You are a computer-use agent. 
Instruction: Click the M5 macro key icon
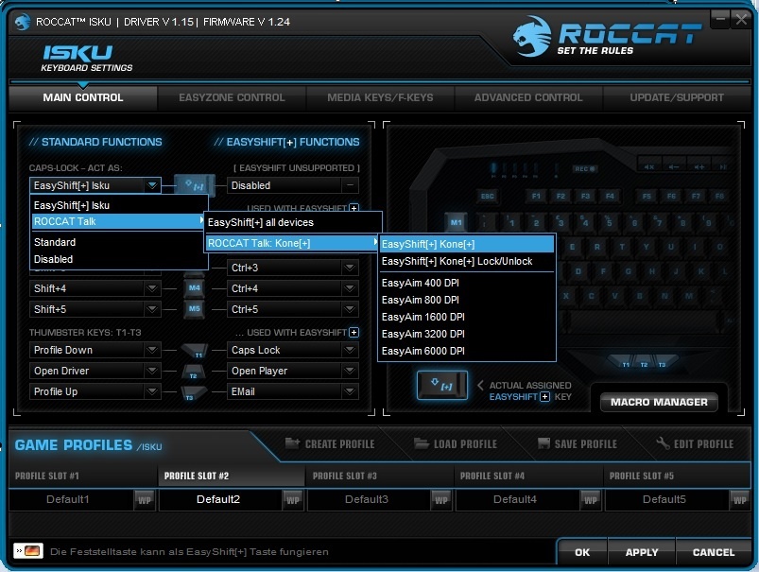pos(195,309)
